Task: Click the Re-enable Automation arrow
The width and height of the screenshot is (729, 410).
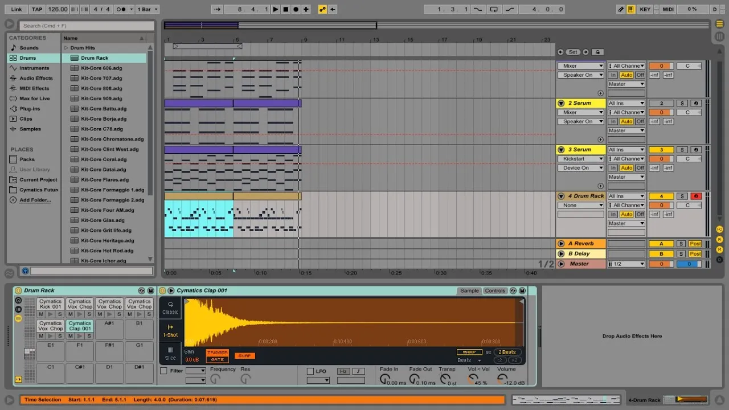Action: pyautogui.click(x=333, y=9)
